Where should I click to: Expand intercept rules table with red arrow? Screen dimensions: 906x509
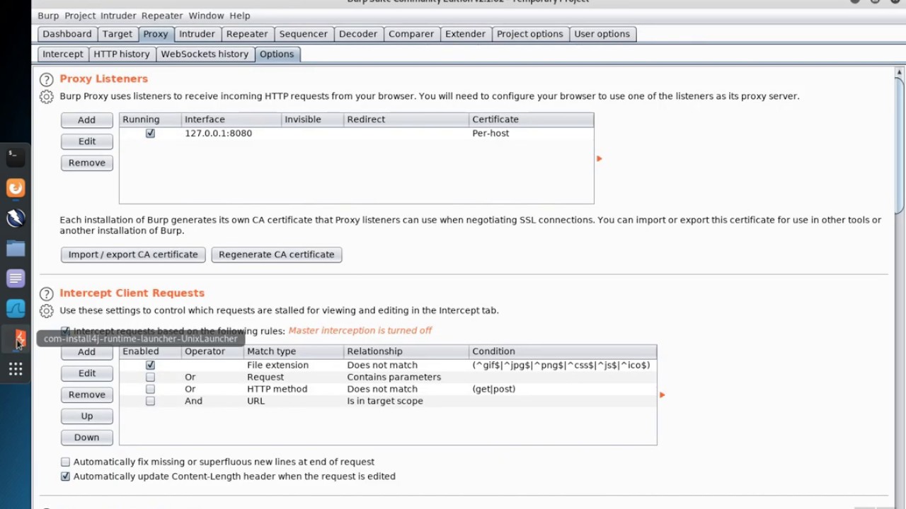pyautogui.click(x=662, y=394)
